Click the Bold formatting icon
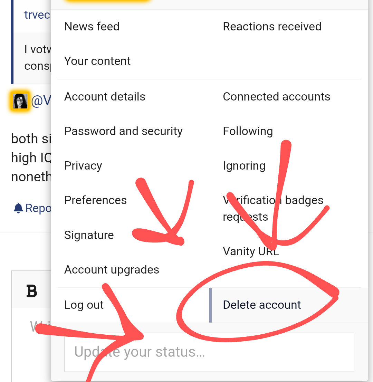 click(x=32, y=291)
